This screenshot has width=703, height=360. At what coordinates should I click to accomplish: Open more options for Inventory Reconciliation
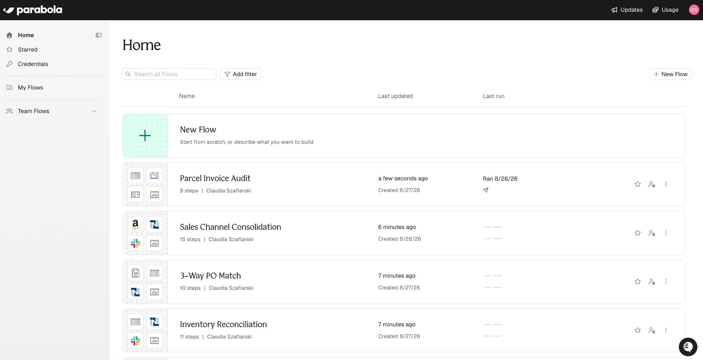coord(666,330)
